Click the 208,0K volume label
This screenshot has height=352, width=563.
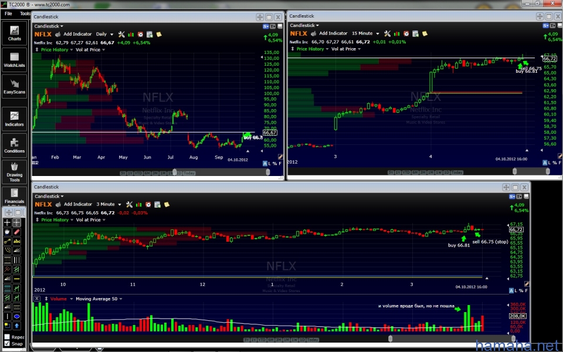tap(518, 316)
